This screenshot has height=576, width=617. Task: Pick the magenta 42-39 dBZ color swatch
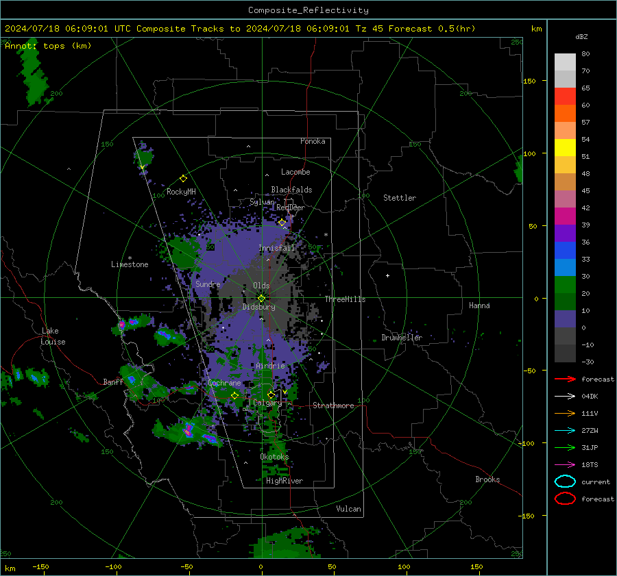565,216
